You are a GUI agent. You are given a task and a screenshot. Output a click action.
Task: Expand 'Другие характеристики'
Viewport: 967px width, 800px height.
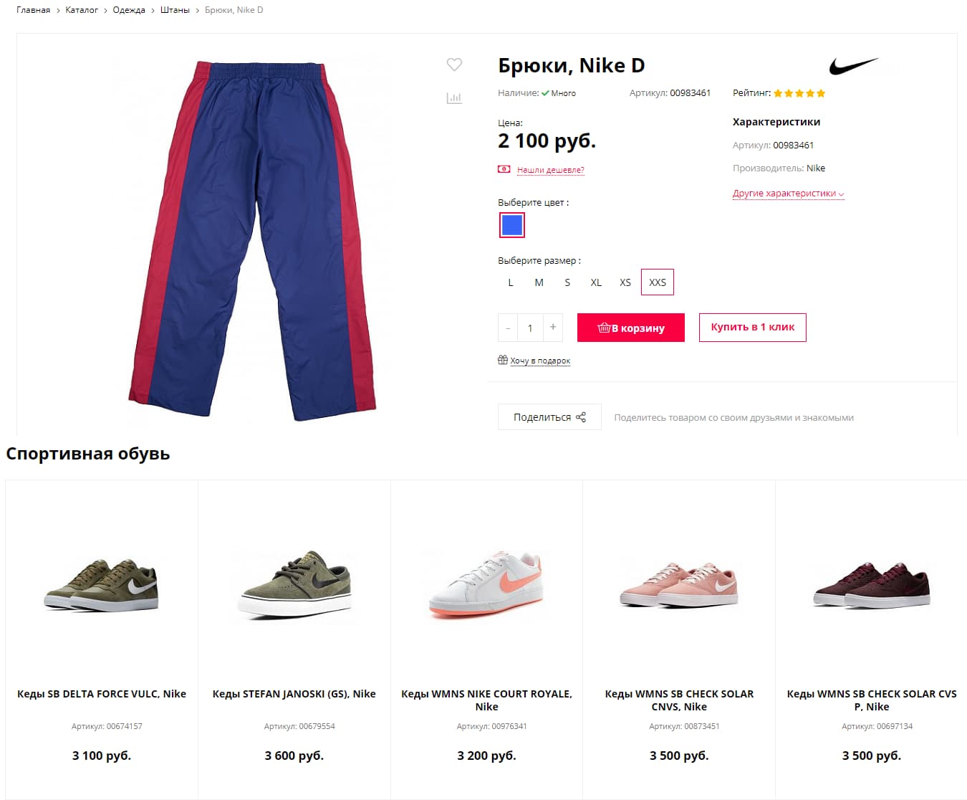point(788,194)
